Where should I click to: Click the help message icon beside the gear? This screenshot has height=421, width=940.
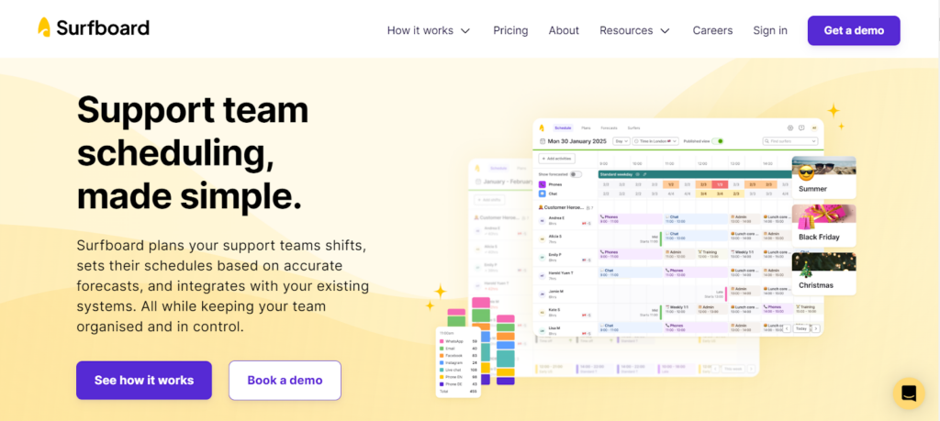coord(801,128)
